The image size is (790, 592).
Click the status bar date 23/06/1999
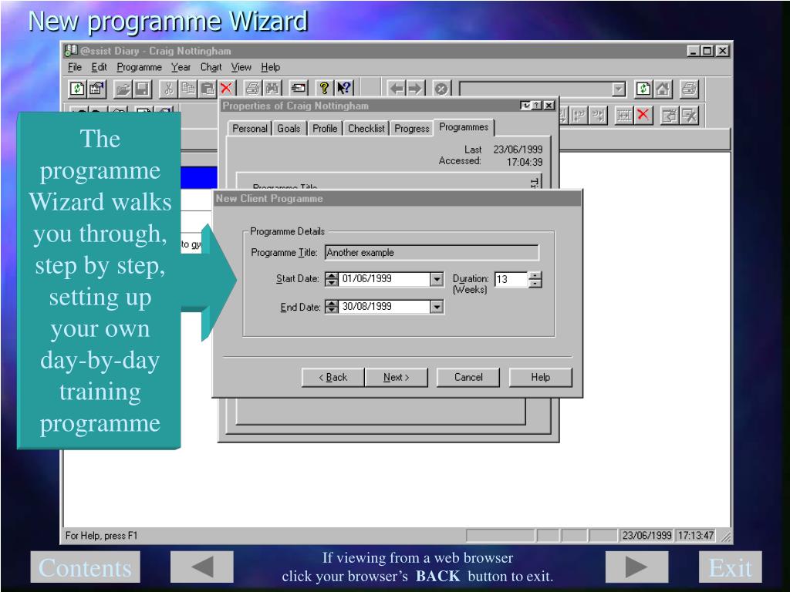tap(647, 535)
